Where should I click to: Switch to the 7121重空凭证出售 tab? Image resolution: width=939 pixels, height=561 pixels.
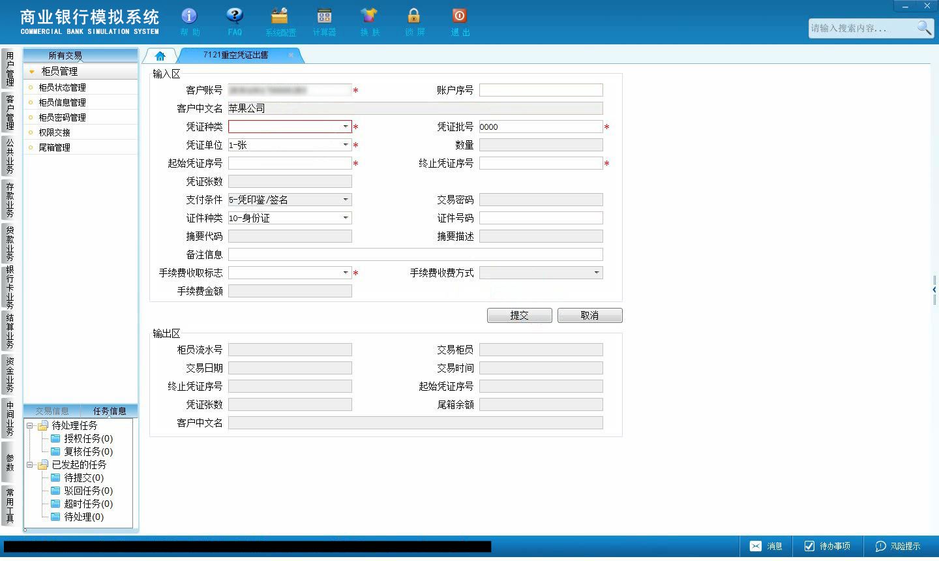(235, 55)
